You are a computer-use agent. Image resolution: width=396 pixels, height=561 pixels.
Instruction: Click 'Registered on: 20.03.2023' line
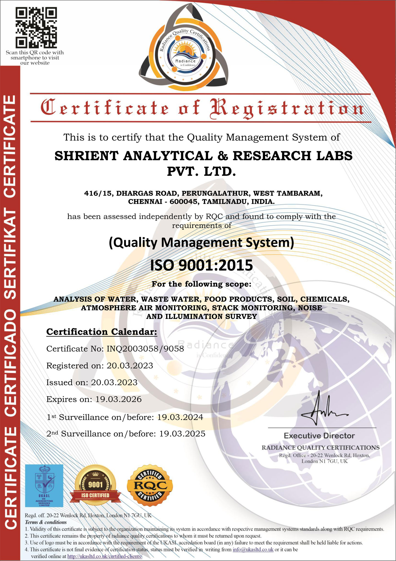point(100,366)
